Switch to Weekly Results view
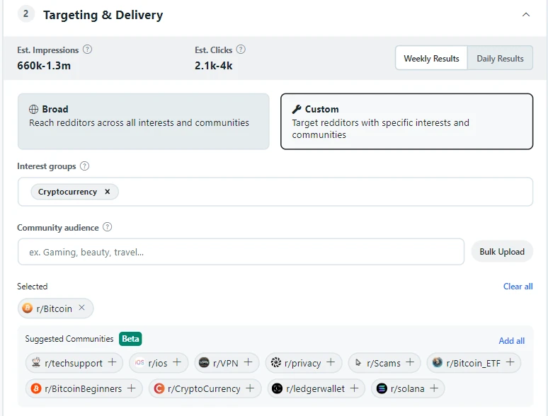Viewport: 548px width, 416px height. coord(431,58)
